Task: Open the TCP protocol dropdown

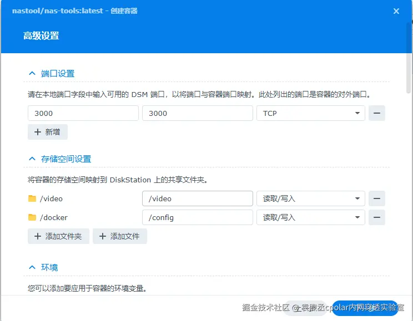Action: pos(311,114)
